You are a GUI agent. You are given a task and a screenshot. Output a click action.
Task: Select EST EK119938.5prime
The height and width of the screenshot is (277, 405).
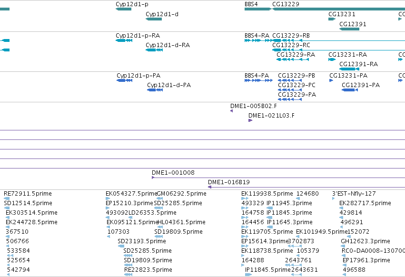tap(245, 198)
